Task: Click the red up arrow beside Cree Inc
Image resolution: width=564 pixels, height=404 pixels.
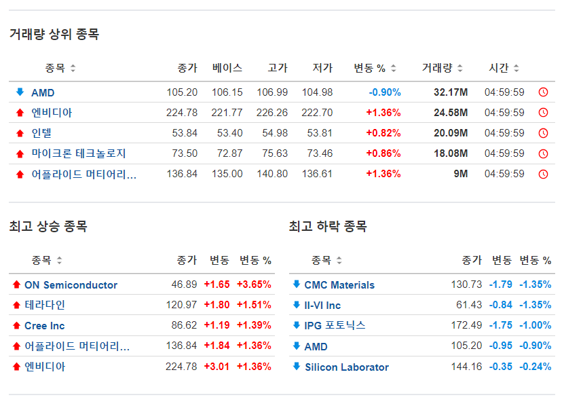Action: 16,325
